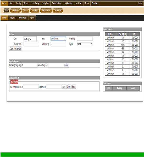Screen dimensions: 144x157
Task: Go to the Dispatch menu
Action: click(x=26, y=3)
